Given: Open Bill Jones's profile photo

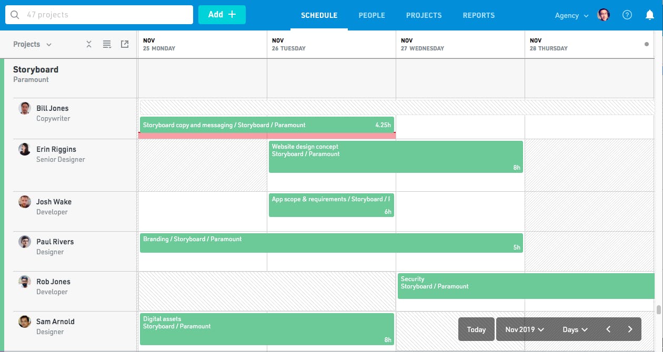Looking at the screenshot, I should (24, 108).
